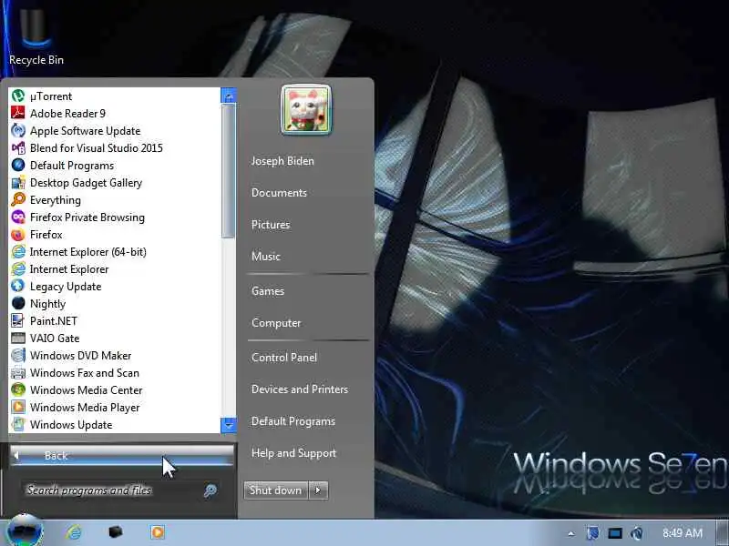Click the Start orb button
The height and width of the screenshot is (546, 729).
pos(26,531)
